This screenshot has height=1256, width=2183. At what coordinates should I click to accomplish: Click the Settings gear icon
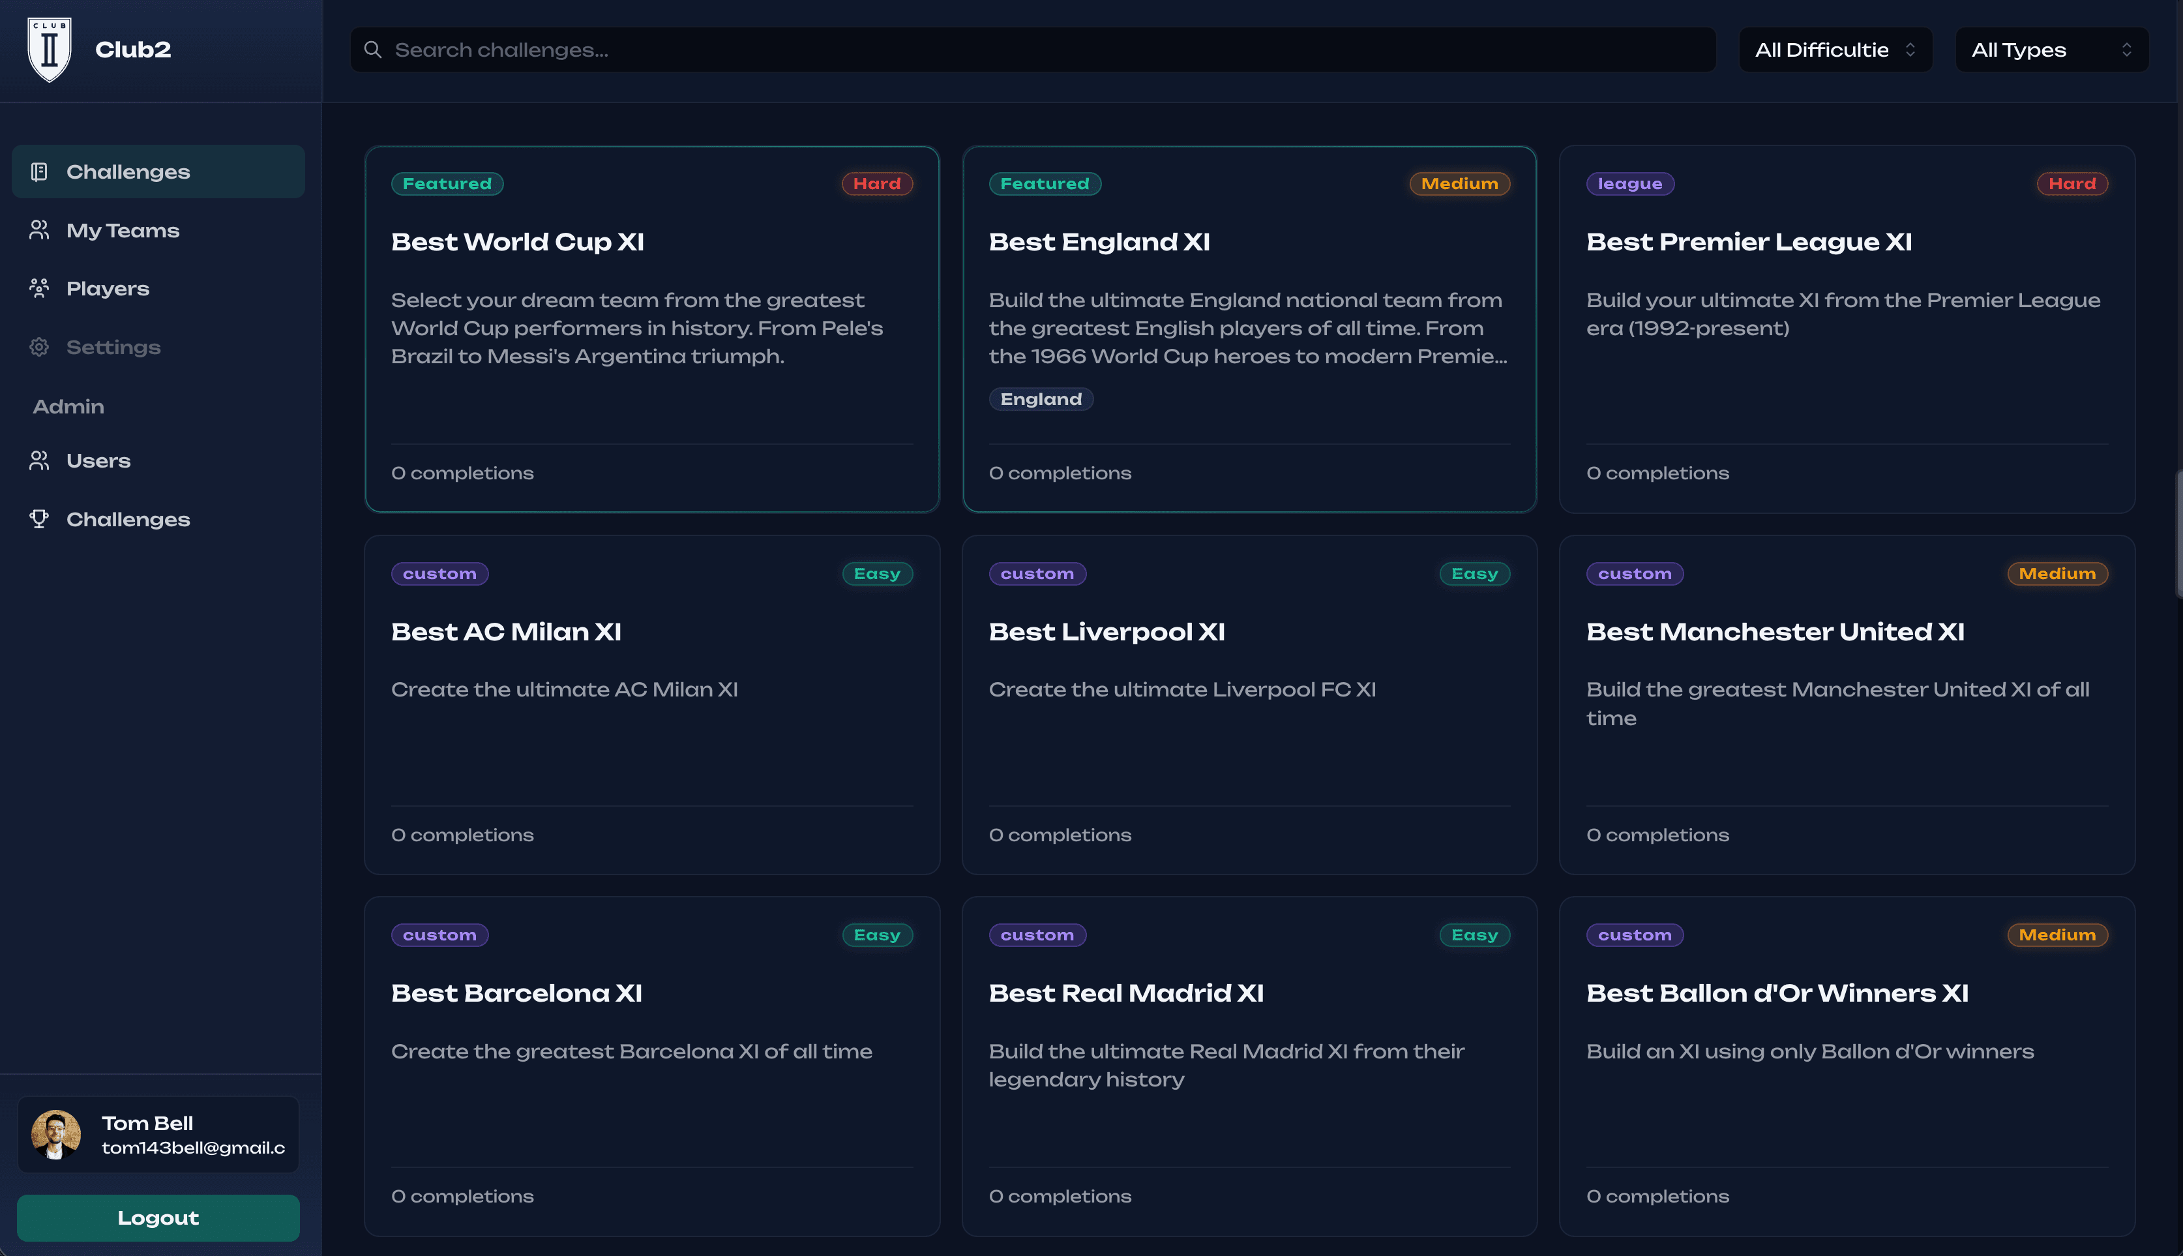[x=39, y=347]
